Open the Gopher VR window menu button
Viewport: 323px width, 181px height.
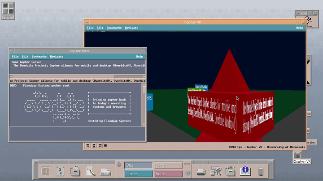(x=87, y=21)
